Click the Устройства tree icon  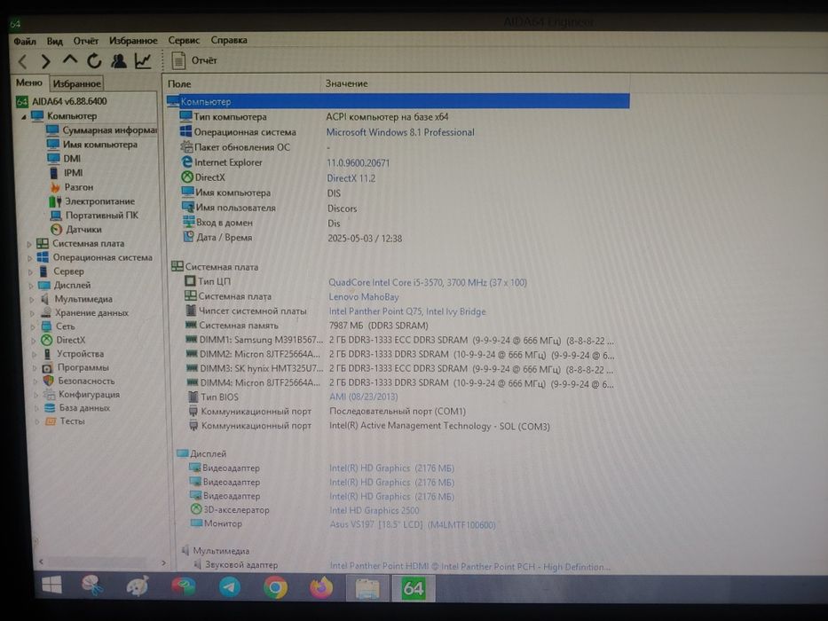48,354
